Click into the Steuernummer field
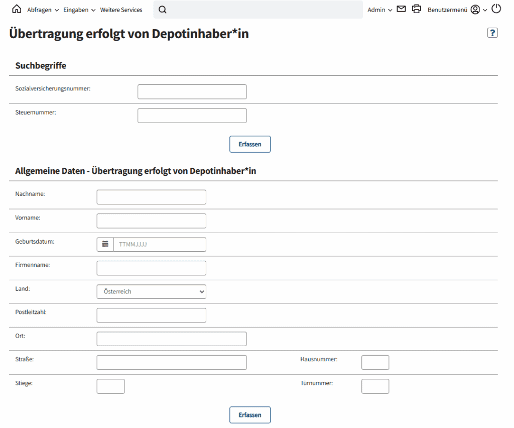The width and height of the screenshot is (514, 428). coord(192,116)
